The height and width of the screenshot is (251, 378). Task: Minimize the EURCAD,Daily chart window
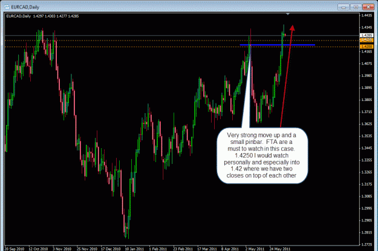pos(344,7)
